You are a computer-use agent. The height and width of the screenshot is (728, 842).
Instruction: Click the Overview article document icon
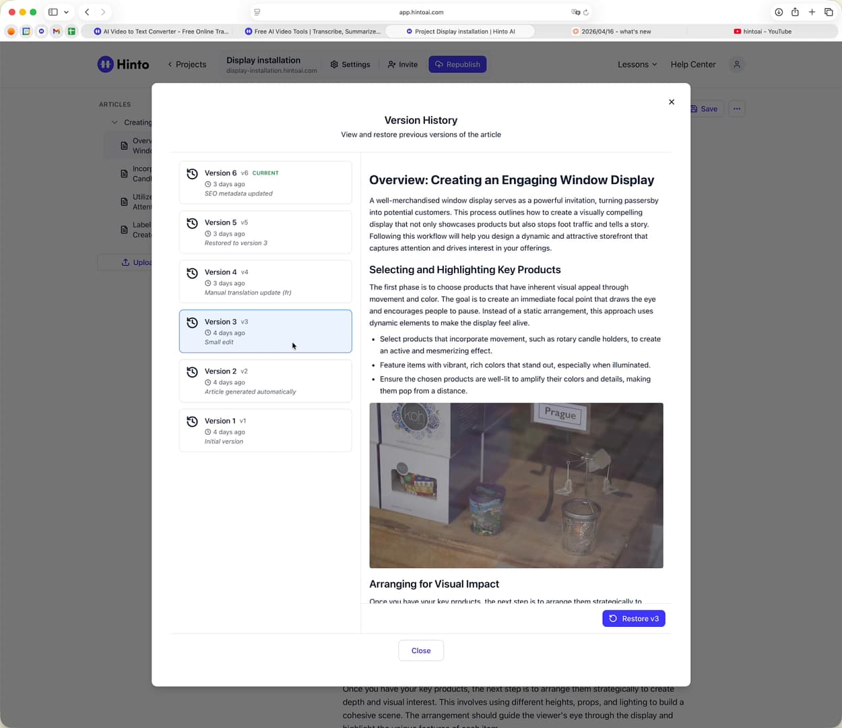[124, 146]
